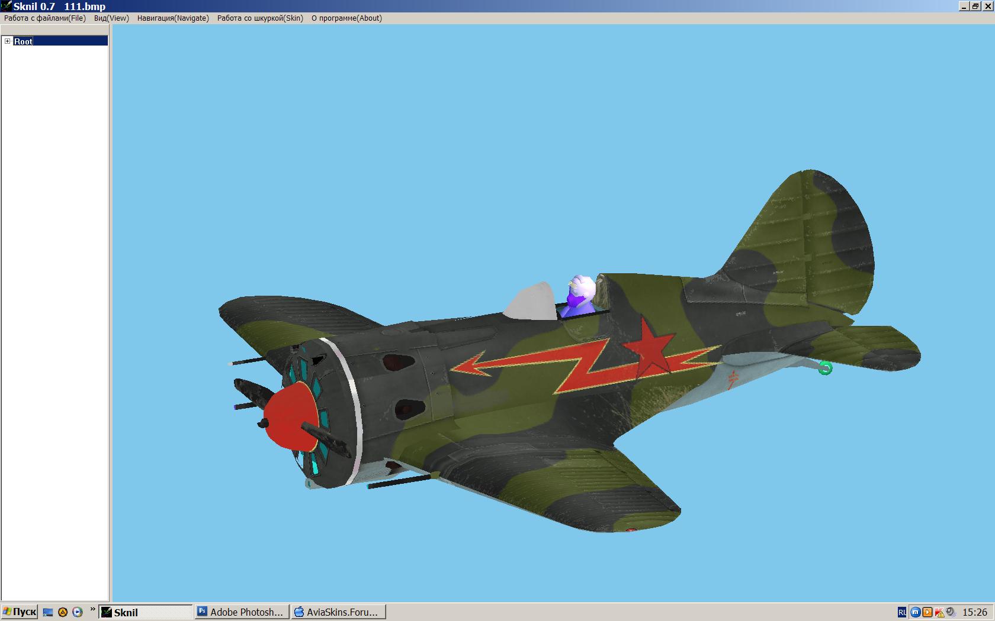
Task: Expand the Root tree node
Action: point(7,41)
